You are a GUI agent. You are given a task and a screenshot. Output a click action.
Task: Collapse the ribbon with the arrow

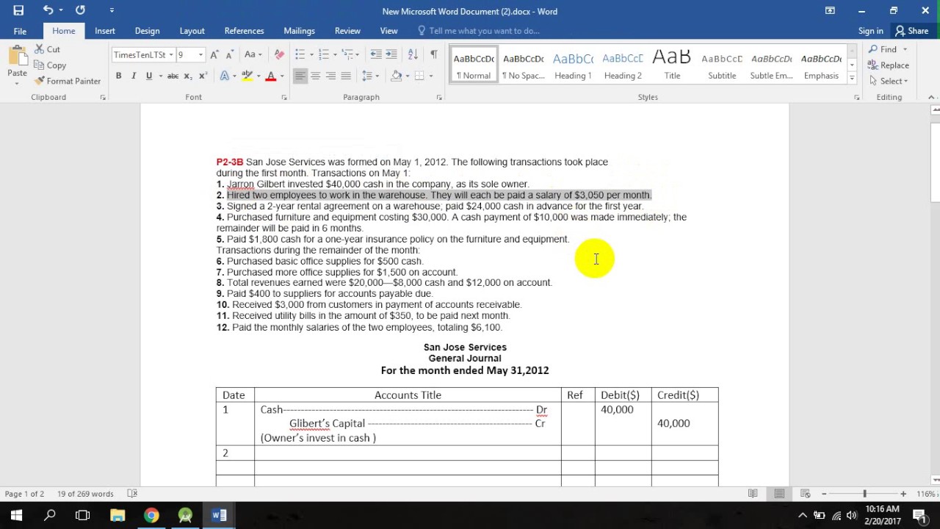point(931,97)
